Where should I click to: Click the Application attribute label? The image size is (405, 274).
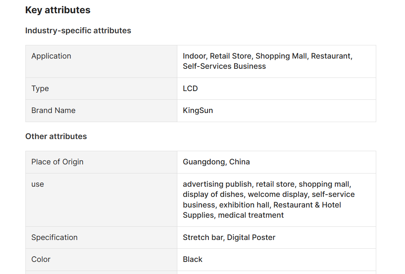coord(51,56)
